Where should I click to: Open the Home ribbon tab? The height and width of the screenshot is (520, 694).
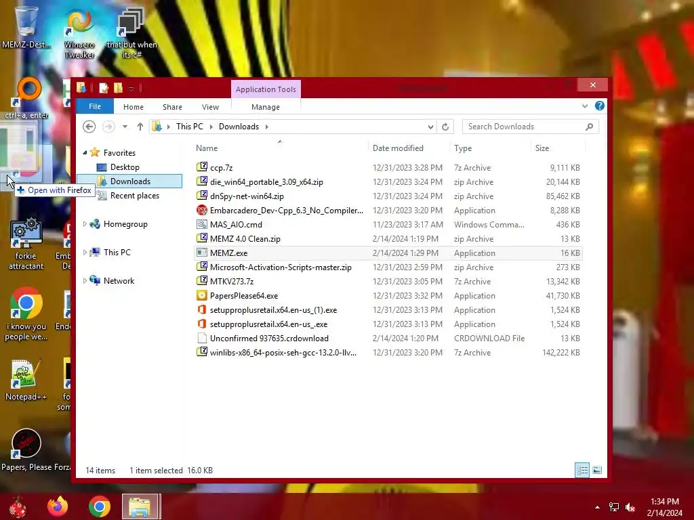[x=134, y=107]
